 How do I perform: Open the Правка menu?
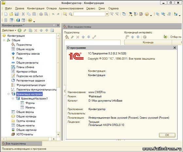[20, 8]
